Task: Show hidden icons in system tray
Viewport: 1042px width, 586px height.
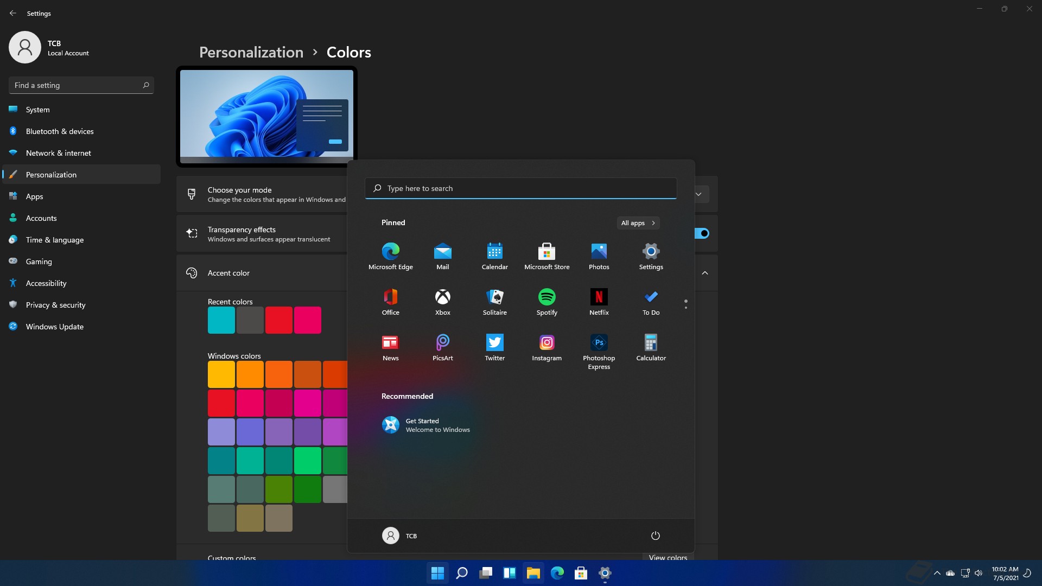Action: pyautogui.click(x=937, y=573)
